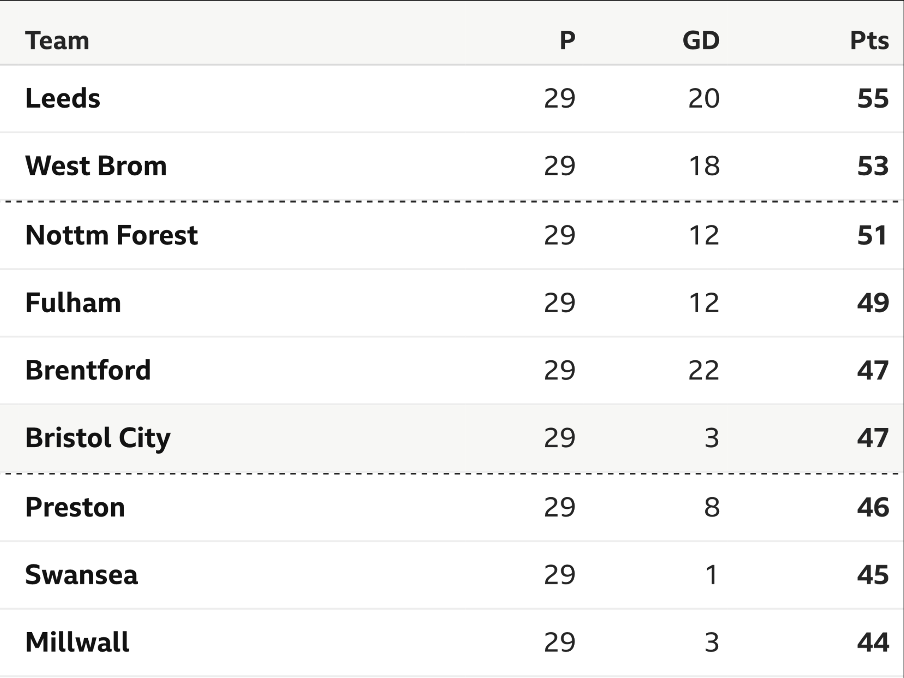The image size is (904, 678).
Task: Click the Millwall team name
Action: pos(77,642)
